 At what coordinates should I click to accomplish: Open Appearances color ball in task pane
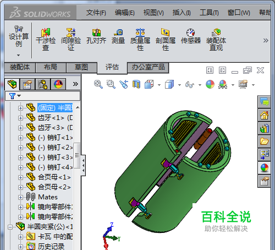264,168
